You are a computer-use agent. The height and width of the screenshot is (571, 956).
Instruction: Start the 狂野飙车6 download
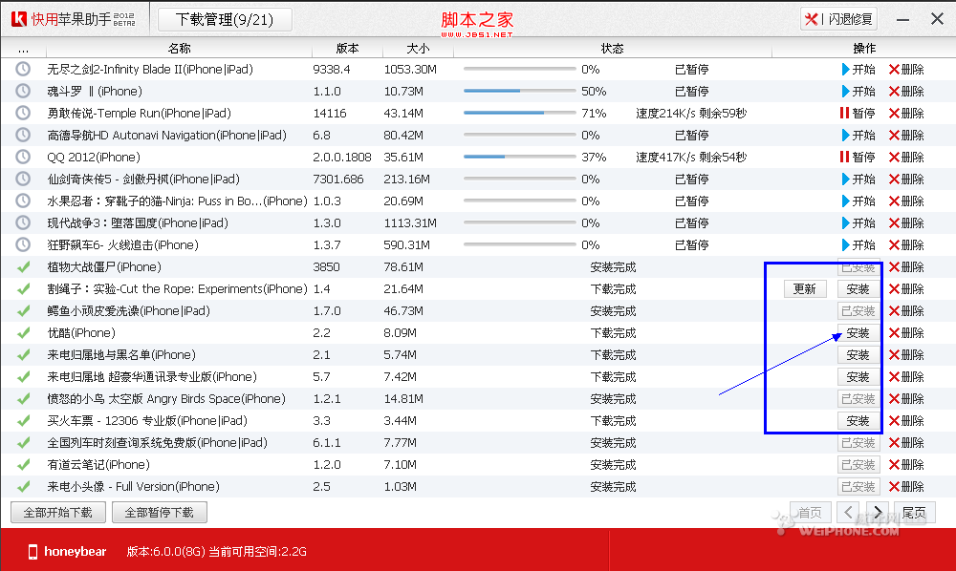tap(858, 244)
